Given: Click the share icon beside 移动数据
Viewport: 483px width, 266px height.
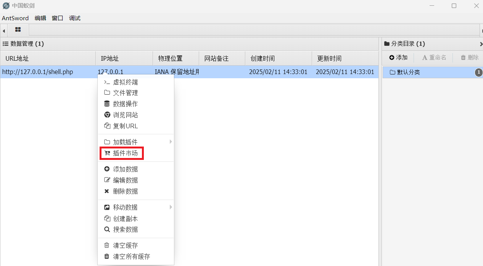Looking at the screenshot, I should tap(107, 207).
